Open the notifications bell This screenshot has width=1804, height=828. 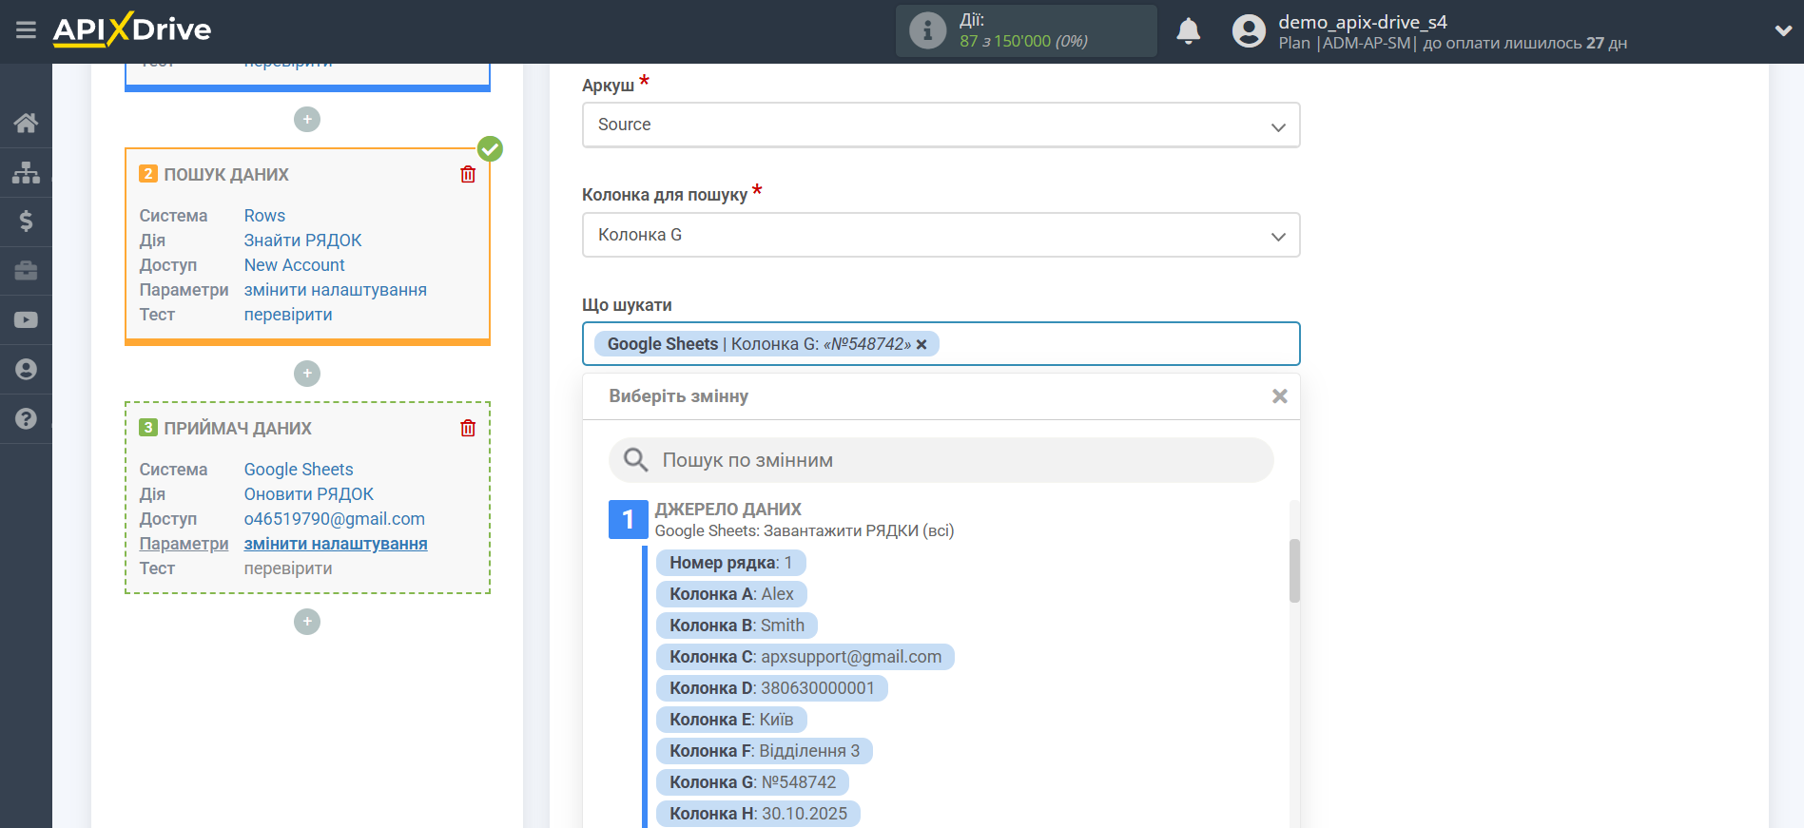coord(1189,31)
